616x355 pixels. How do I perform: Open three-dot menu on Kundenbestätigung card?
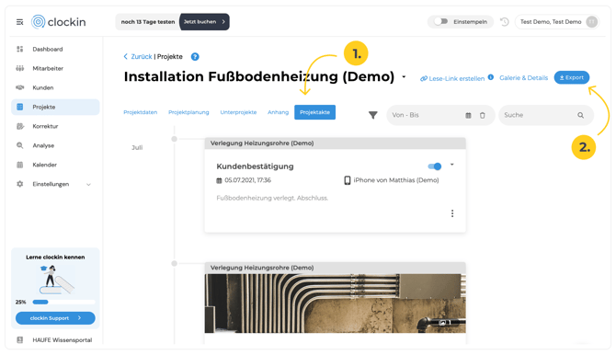click(x=452, y=213)
